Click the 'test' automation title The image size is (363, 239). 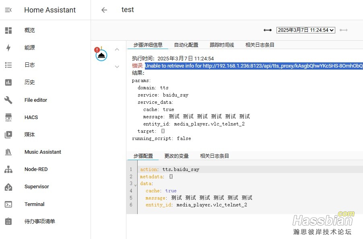pos(128,10)
